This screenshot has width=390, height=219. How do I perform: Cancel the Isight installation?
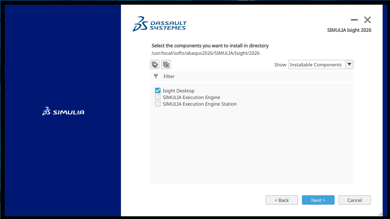pyautogui.click(x=355, y=200)
